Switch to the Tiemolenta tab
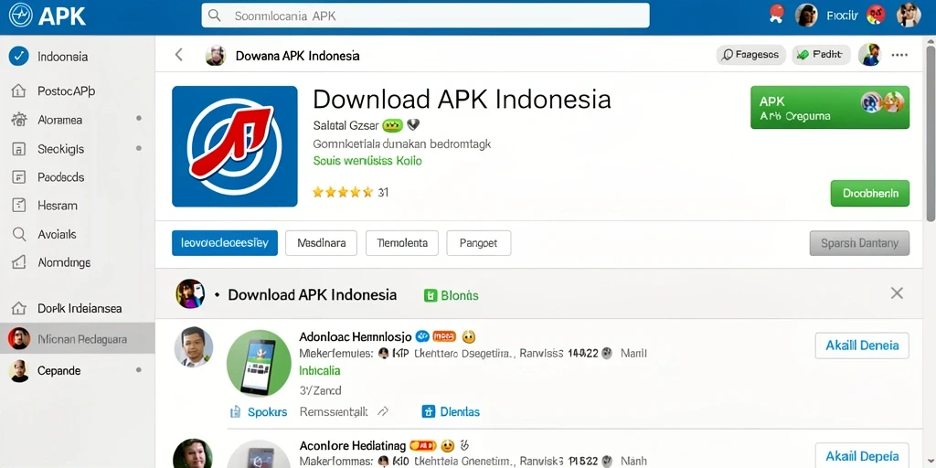This screenshot has width=936, height=468. [x=402, y=243]
